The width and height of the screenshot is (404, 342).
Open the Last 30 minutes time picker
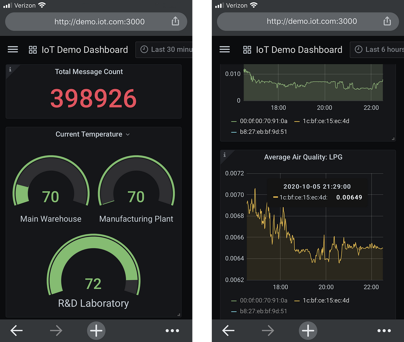(164, 50)
